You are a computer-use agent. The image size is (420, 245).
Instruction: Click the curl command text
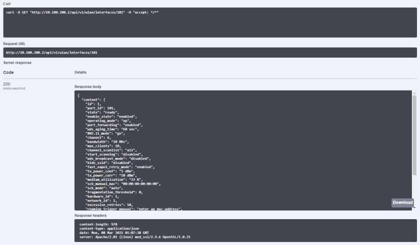point(83,12)
